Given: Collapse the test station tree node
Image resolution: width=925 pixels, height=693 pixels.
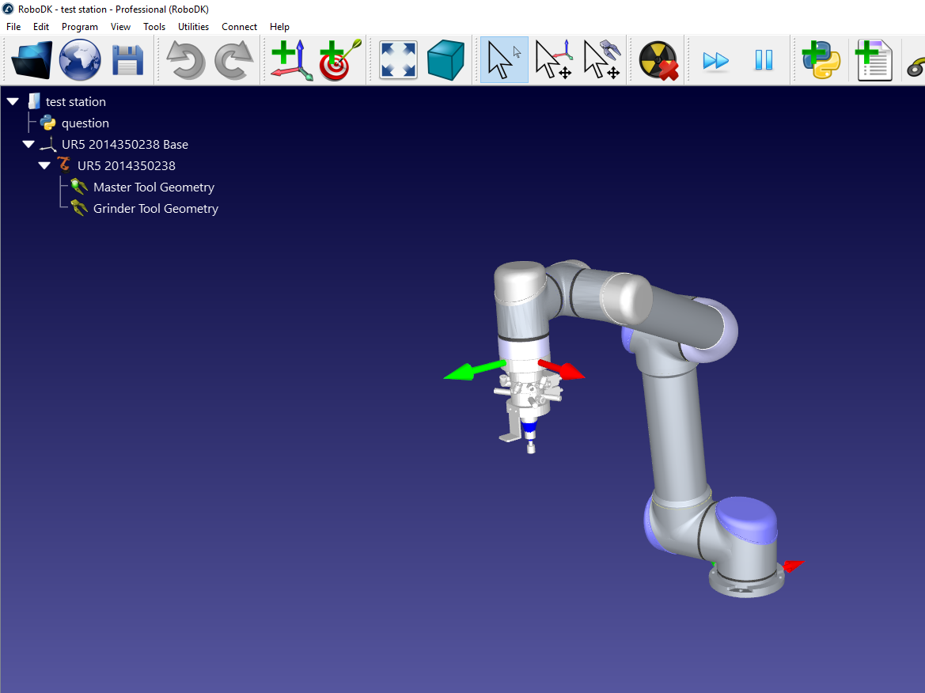Looking at the screenshot, I should [13, 102].
